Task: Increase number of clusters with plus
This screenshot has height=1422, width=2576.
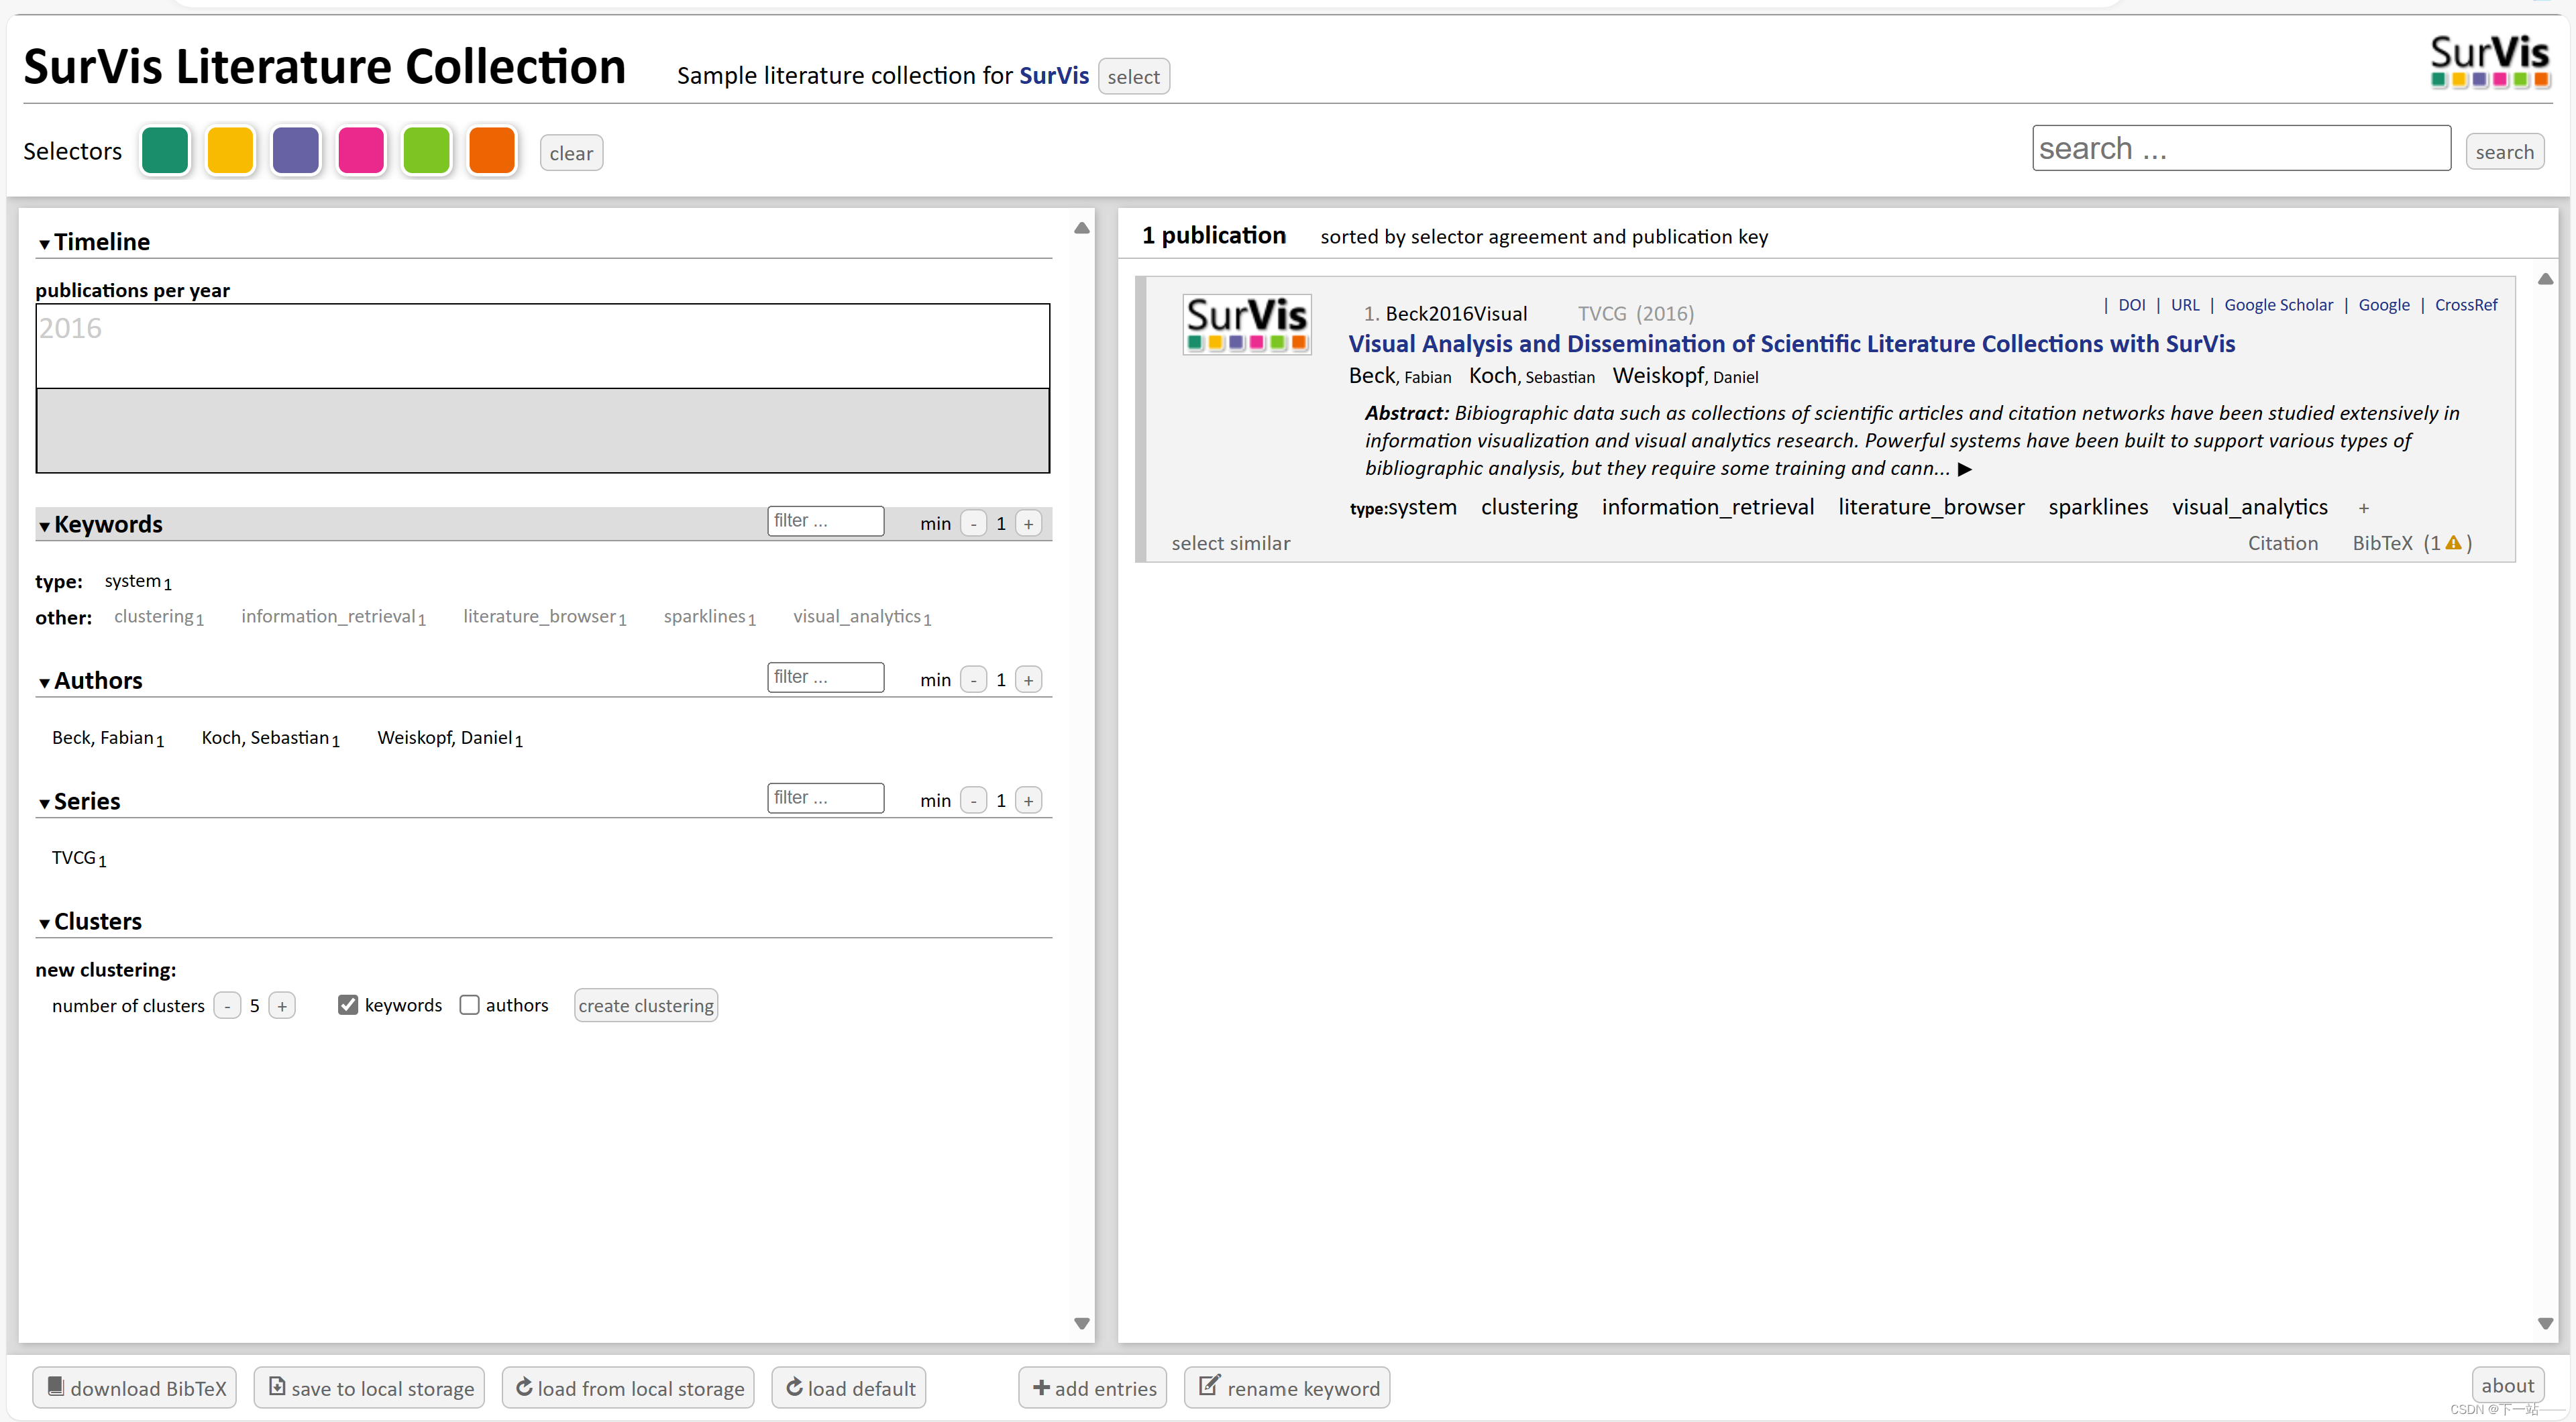Action: click(282, 1006)
